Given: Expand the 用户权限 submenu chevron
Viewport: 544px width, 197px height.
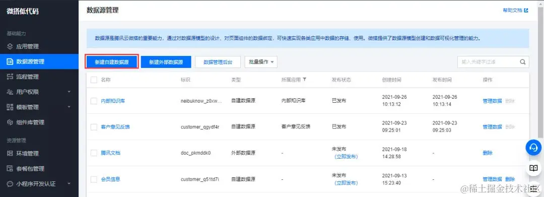Looking at the screenshot, I should [x=69, y=92].
